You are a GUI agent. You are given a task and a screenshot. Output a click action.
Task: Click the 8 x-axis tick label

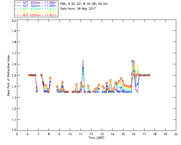(49, 134)
